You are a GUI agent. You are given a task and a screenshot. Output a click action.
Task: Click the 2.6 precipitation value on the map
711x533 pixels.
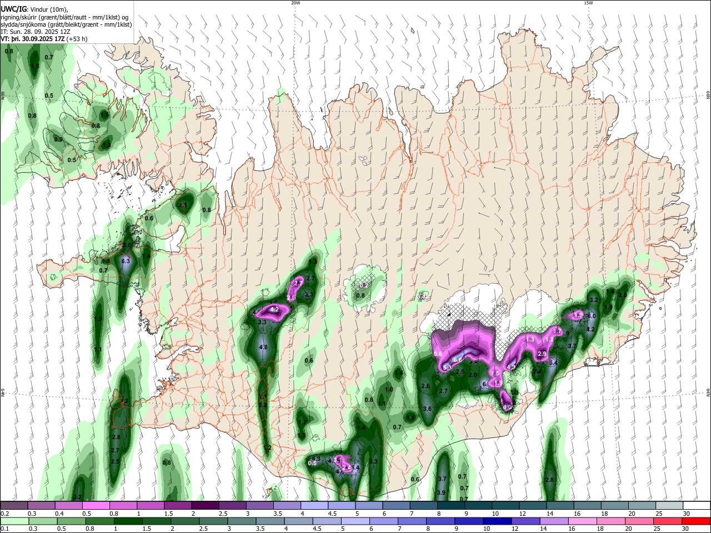pos(426,386)
